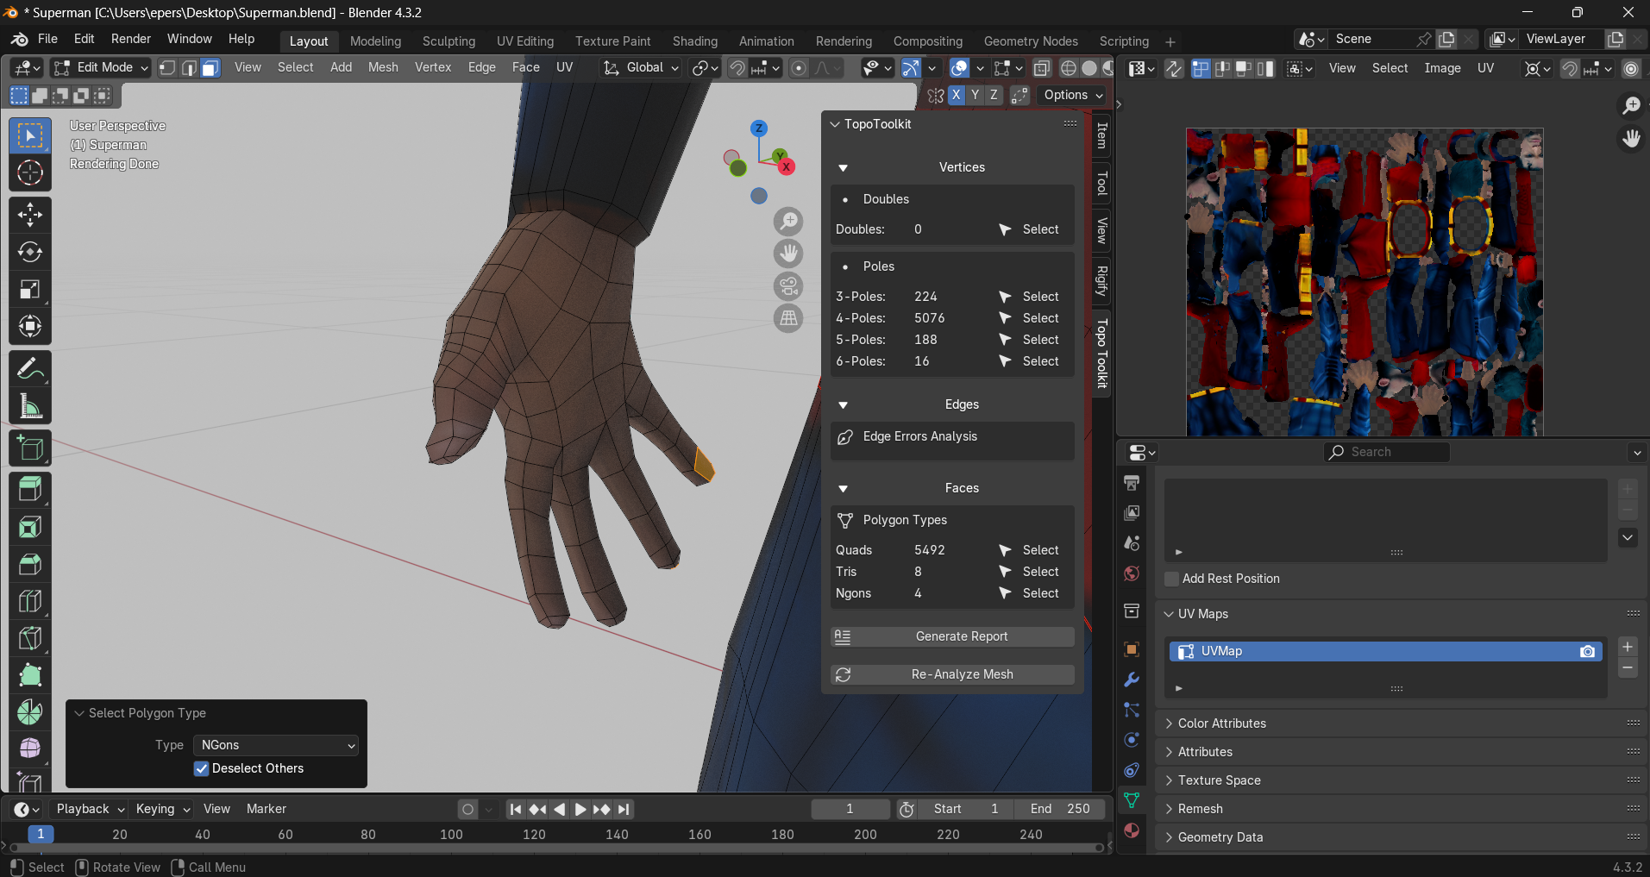Open the File menu
Viewport: 1650px width, 877px height.
(47, 39)
